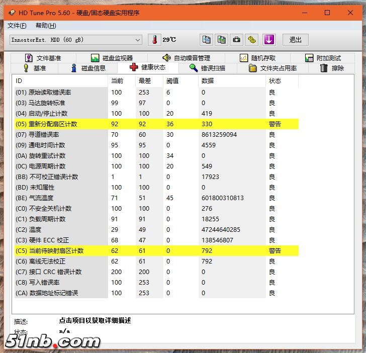
Task: Select the (01) 原始读取错误率 row
Action: click(156, 93)
